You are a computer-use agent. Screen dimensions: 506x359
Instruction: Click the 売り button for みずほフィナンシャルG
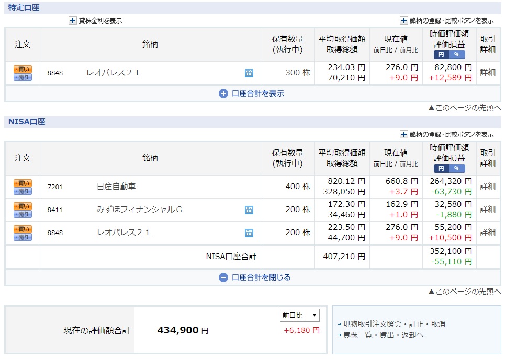(x=23, y=214)
